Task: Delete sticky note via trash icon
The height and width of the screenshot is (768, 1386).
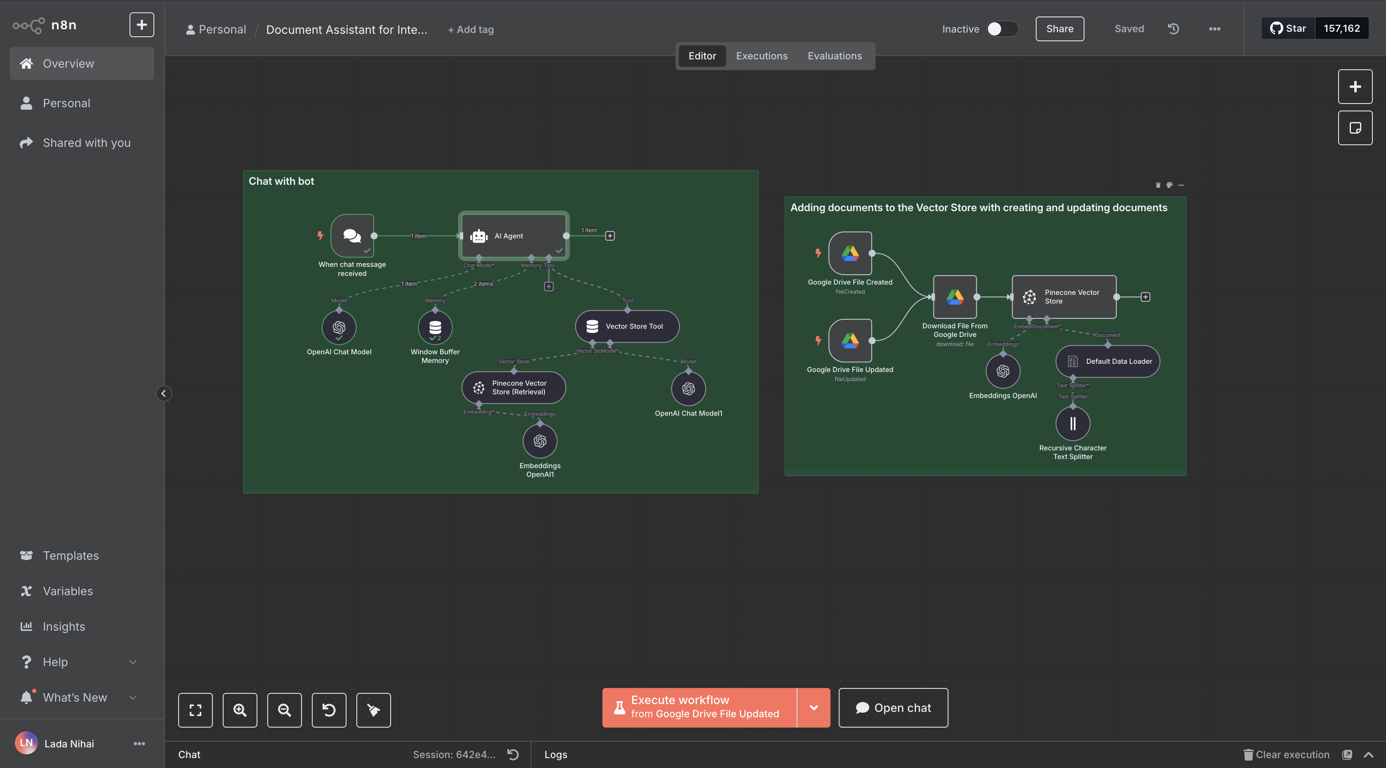Action: coord(1158,185)
